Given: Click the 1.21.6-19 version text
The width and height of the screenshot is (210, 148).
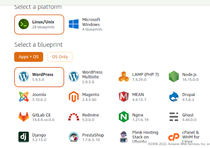Looking at the screenshot, I should (140, 120).
